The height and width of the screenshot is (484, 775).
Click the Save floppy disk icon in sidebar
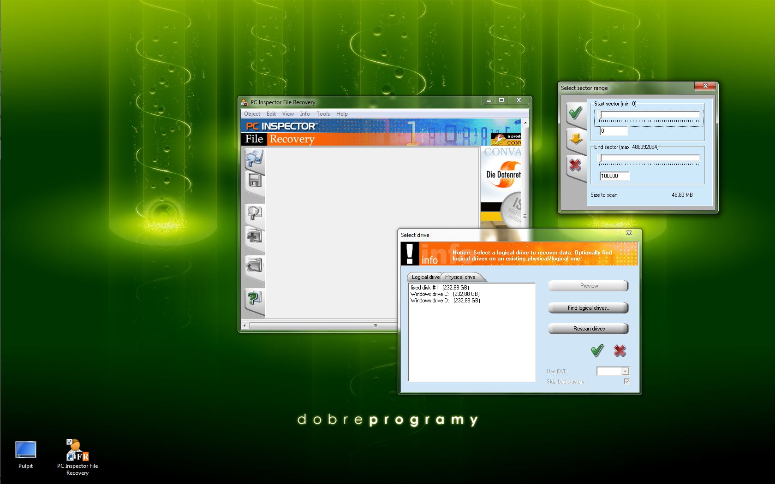(254, 181)
